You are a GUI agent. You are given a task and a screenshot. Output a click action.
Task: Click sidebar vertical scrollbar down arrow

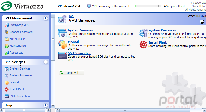(53, 106)
